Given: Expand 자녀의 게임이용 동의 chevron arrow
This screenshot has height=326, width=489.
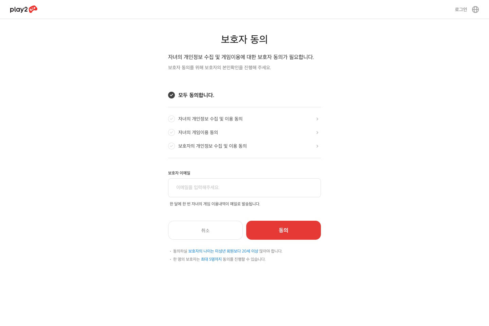Looking at the screenshot, I should 317,132.
